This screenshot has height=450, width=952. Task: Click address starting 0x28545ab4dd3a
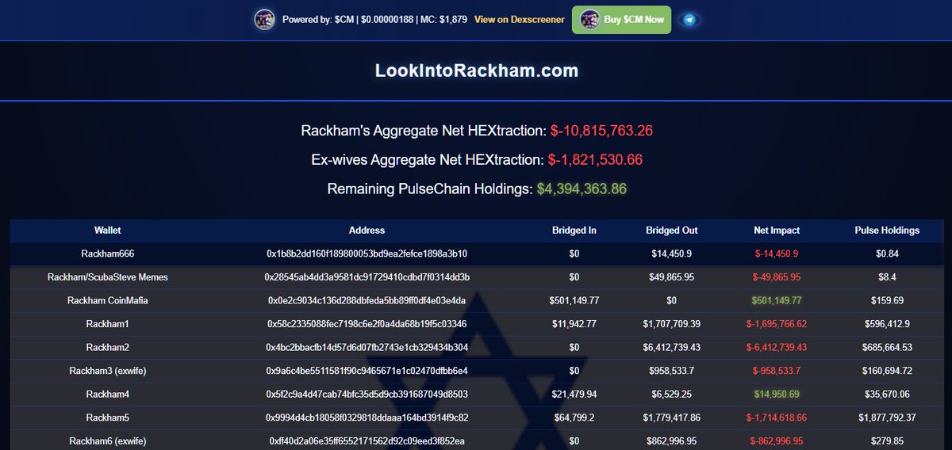(367, 277)
